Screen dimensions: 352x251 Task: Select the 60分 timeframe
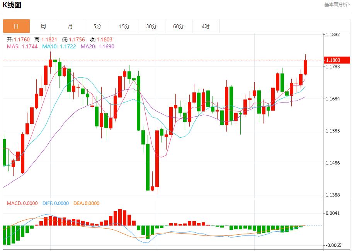179,26
